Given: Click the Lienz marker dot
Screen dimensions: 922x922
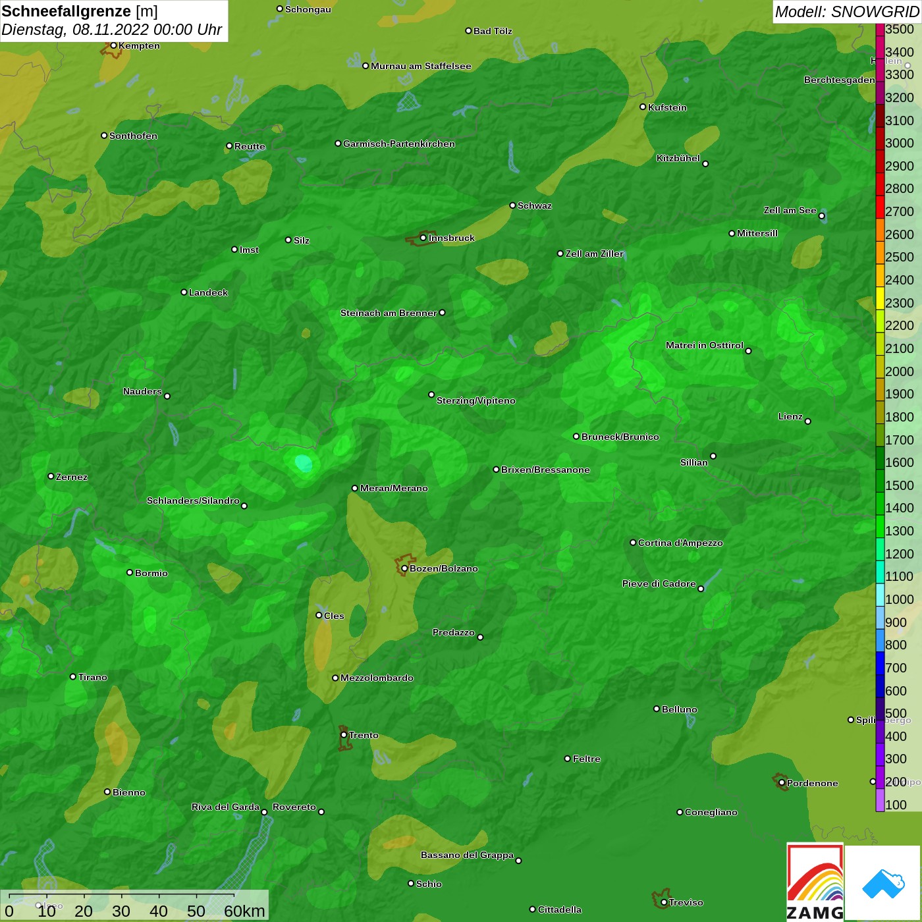Looking at the screenshot, I should click(x=808, y=421).
